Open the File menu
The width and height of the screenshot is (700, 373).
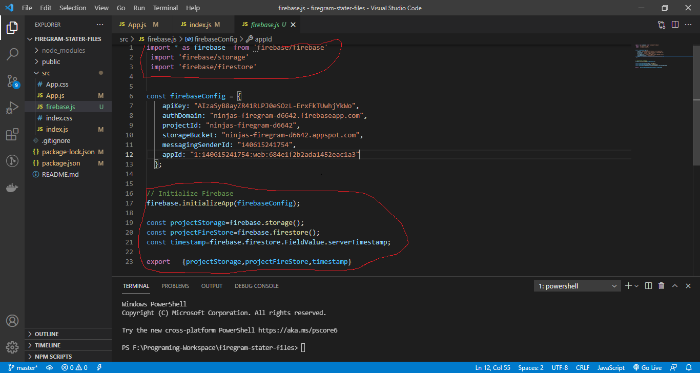27,8
